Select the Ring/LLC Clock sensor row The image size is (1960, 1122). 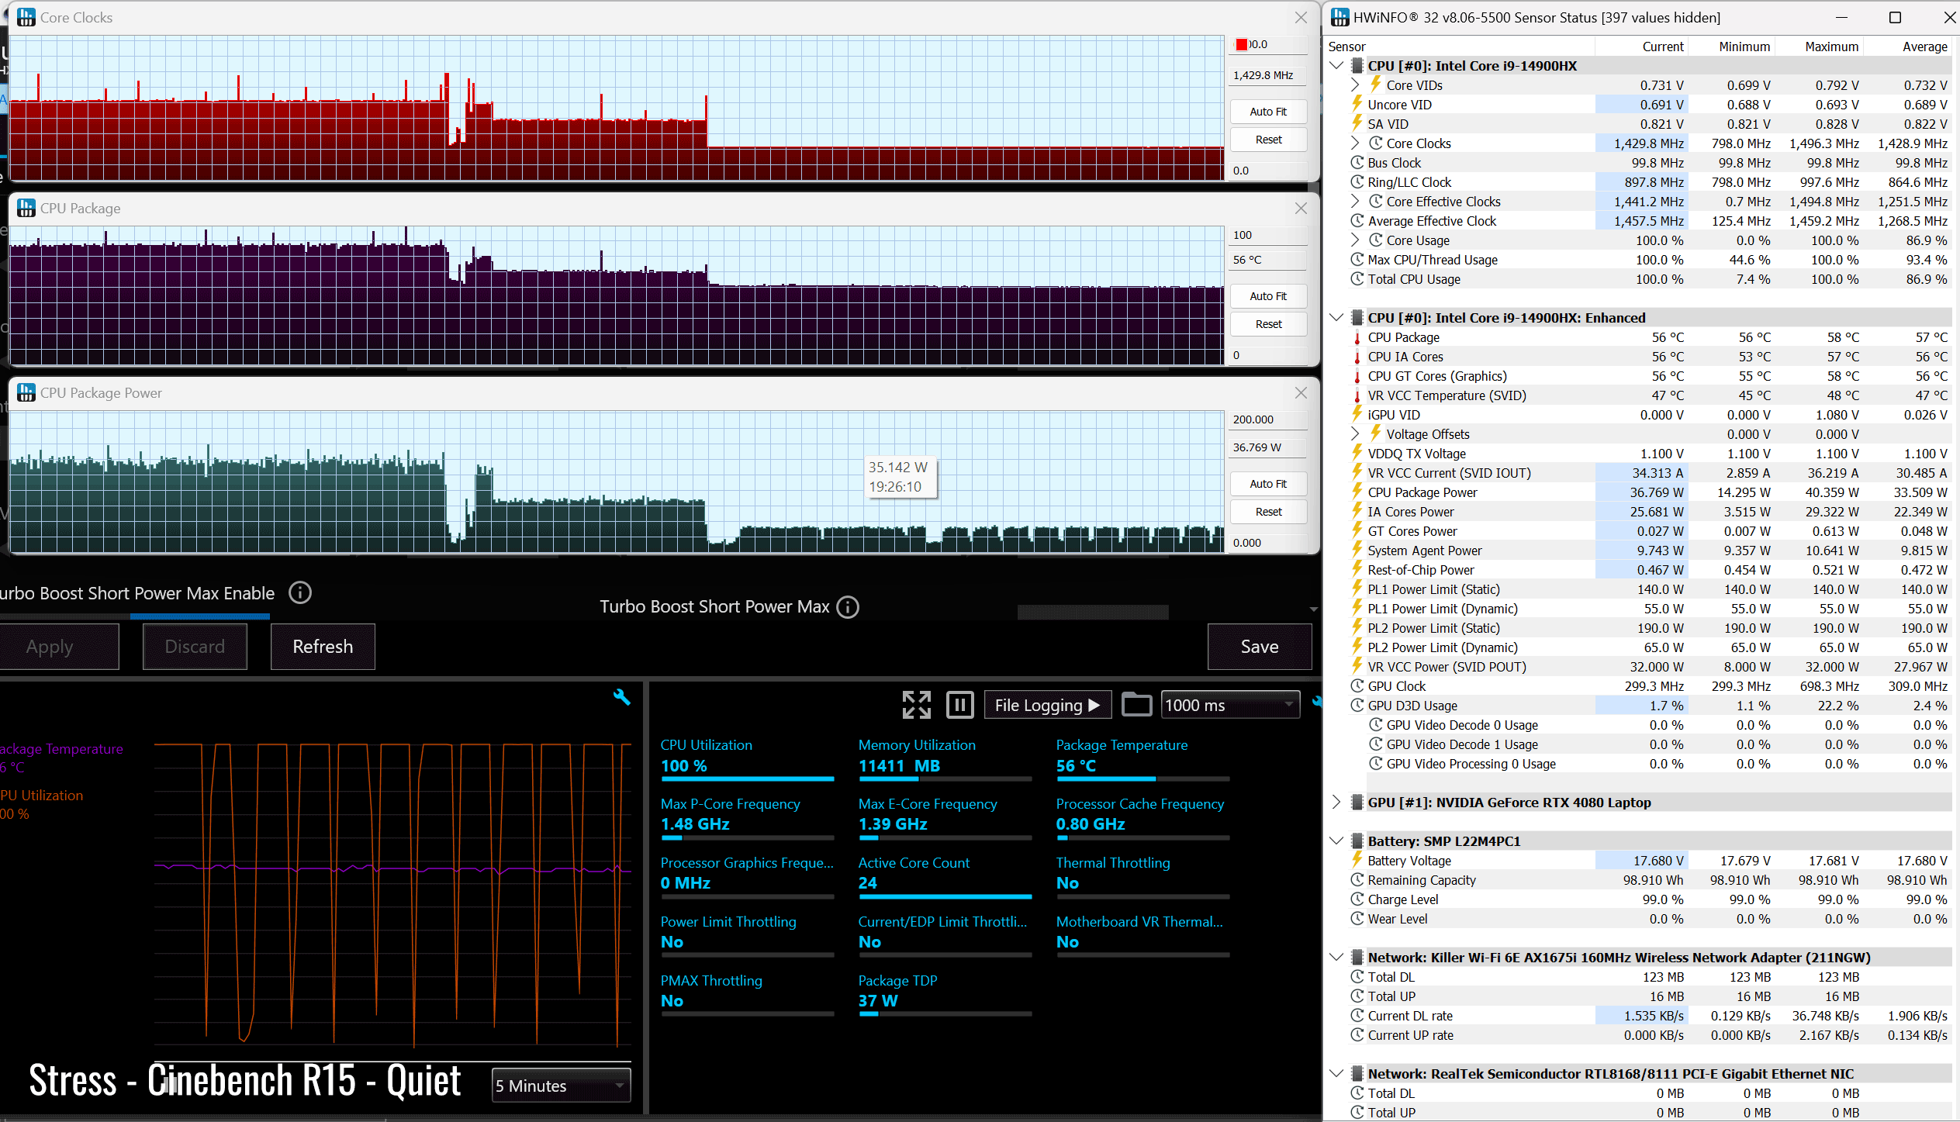click(1638, 182)
